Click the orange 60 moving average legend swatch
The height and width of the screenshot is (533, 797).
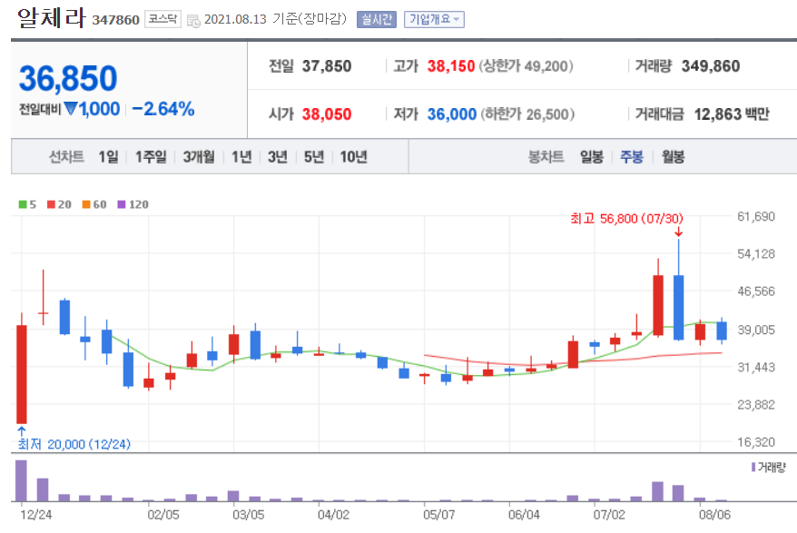(x=86, y=204)
